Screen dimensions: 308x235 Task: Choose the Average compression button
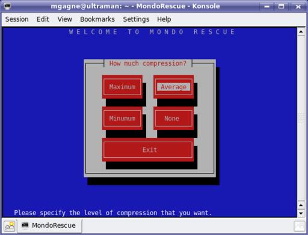[x=174, y=87]
